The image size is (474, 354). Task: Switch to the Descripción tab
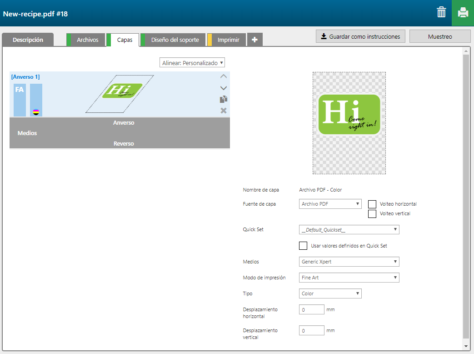coord(28,40)
